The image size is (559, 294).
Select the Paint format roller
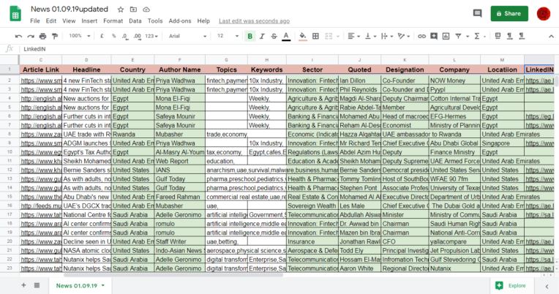point(55,36)
